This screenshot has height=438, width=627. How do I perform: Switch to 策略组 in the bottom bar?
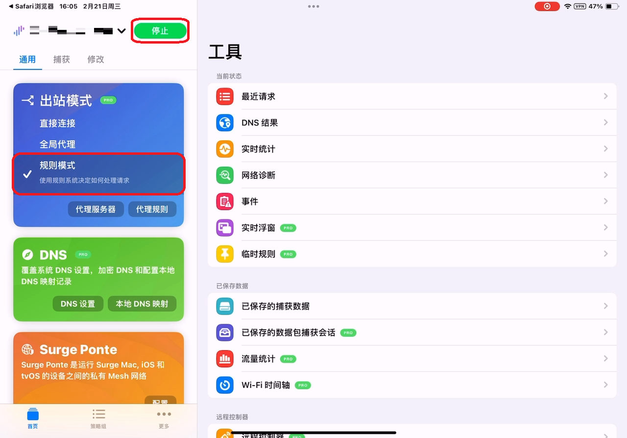coord(98,419)
